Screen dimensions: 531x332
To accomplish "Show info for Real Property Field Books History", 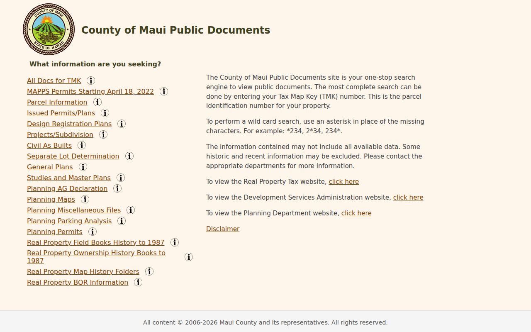I will pyautogui.click(x=175, y=242).
